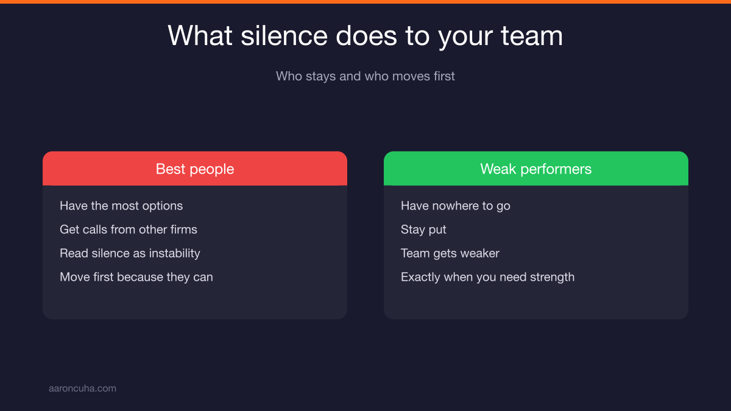731x411 pixels.
Task: Click the orange top border bar
Action: click(365, 2)
